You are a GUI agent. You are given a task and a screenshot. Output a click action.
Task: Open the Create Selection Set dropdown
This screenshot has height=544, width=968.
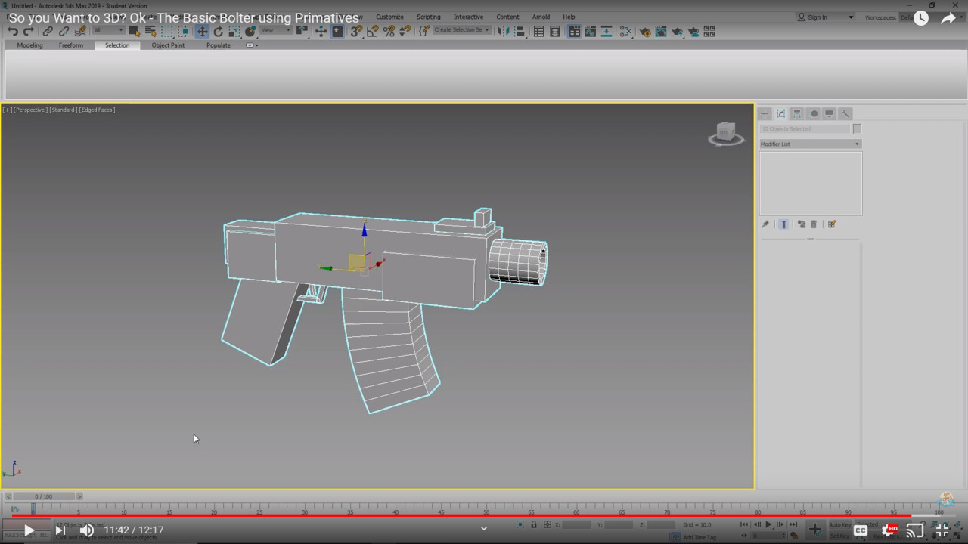point(461,30)
